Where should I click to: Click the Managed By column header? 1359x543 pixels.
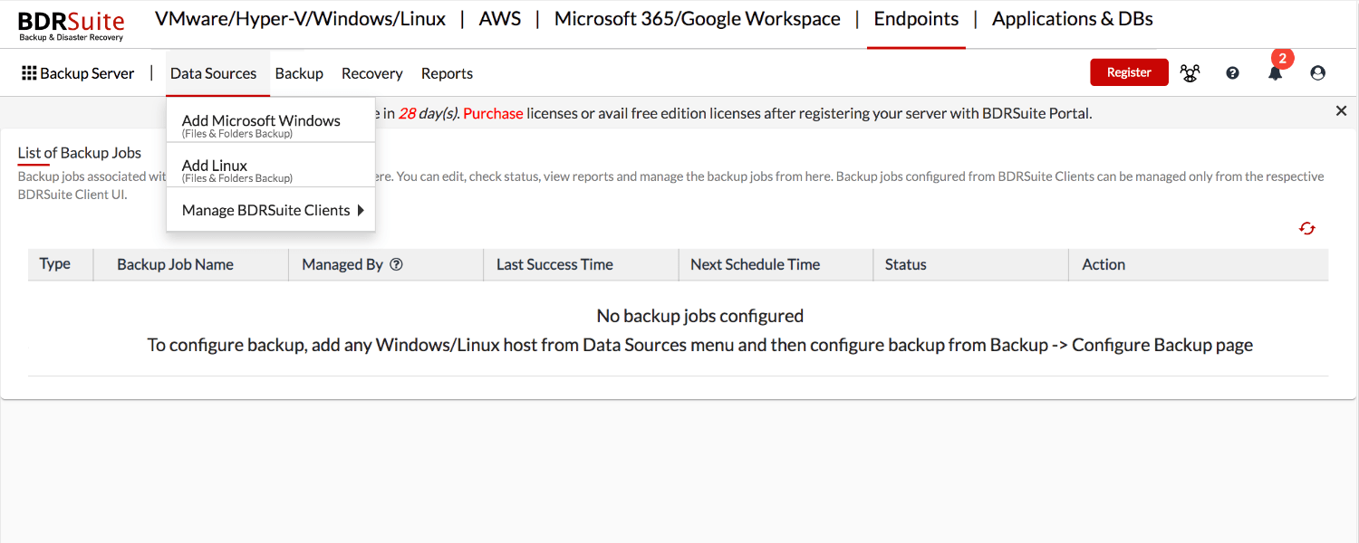pyautogui.click(x=342, y=264)
